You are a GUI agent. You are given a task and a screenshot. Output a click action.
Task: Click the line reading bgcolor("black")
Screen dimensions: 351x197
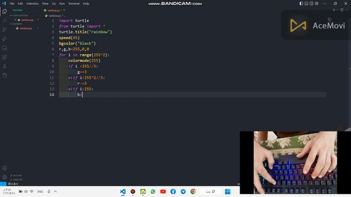[77, 43]
